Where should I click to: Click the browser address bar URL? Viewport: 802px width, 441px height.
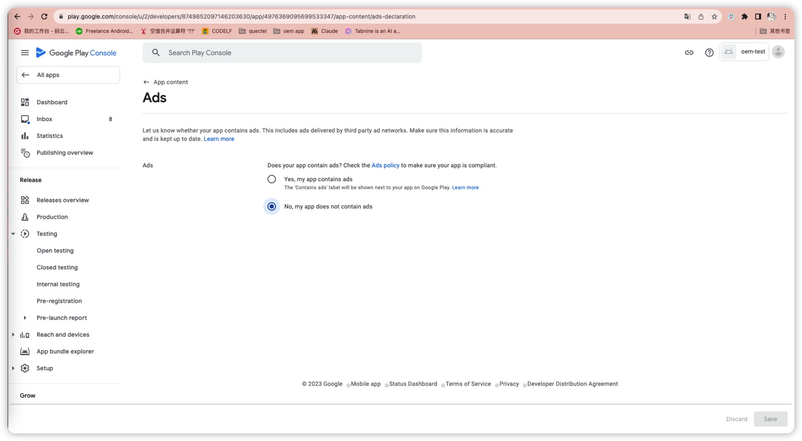(x=241, y=16)
